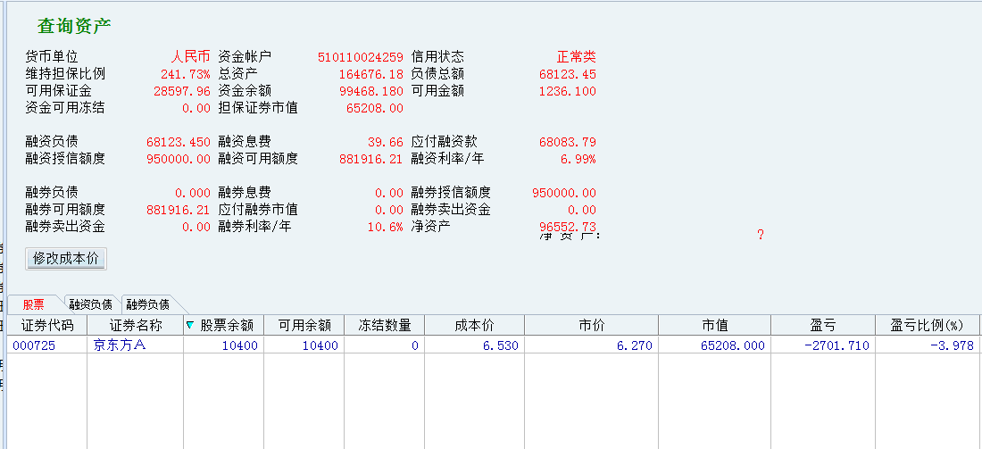This screenshot has height=449, width=982.
Task: Click sort arrow icon beside 股票余额
Action: pyautogui.click(x=190, y=325)
